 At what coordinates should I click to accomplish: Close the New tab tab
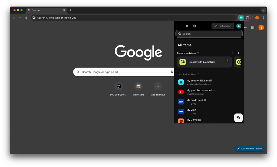64,10
